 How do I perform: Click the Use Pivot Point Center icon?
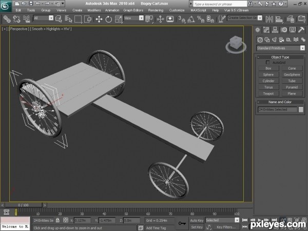[149, 19]
